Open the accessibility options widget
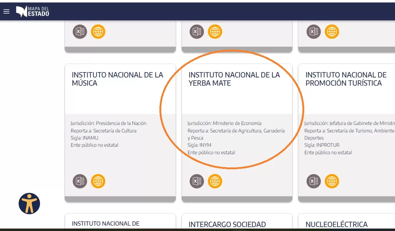The width and height of the screenshot is (395, 231). [29, 204]
